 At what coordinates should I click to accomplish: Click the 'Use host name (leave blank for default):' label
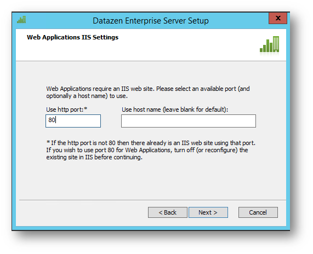coord(175,109)
